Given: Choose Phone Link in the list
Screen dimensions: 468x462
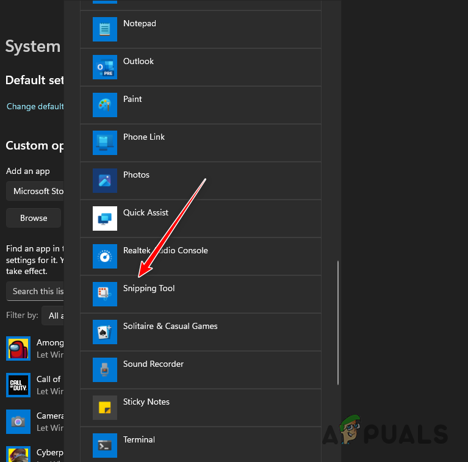Looking at the screenshot, I should 201,143.
